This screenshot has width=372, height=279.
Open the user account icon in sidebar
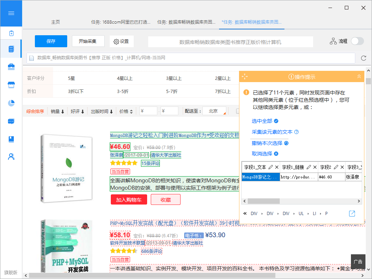tap(11, 157)
